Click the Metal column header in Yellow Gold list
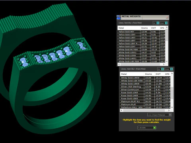191x143 pixels. coord(129,28)
